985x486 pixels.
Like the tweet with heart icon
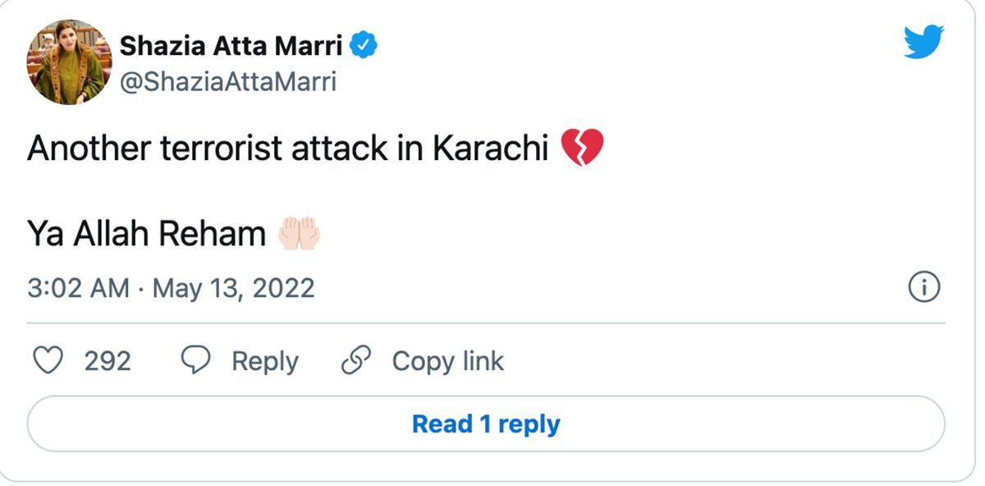point(48,360)
